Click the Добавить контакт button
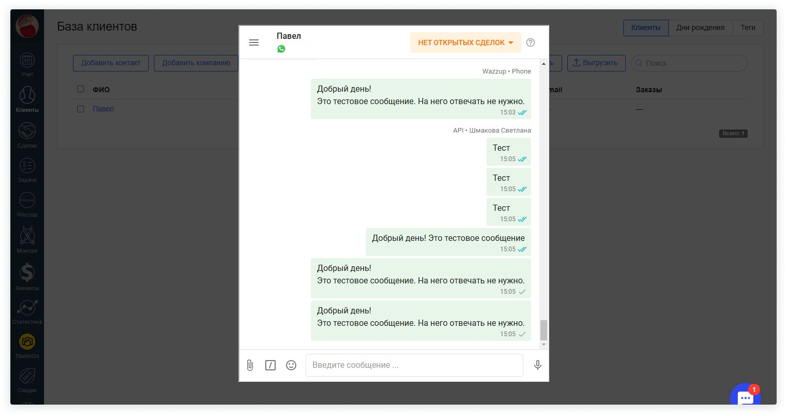 [111, 63]
